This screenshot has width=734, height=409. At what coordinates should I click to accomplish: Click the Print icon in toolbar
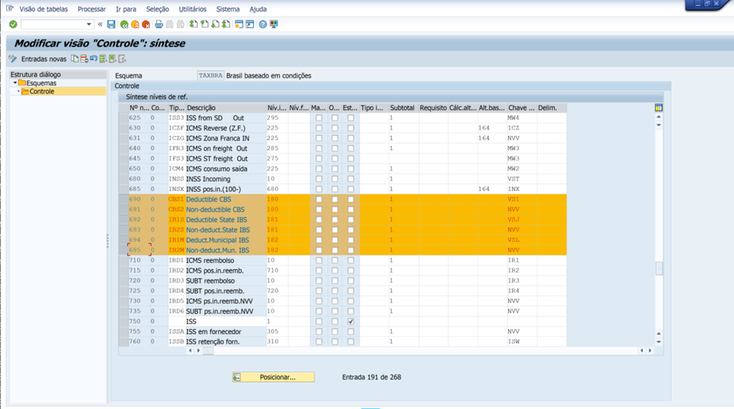point(159,25)
